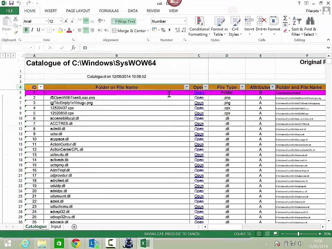Screen dimensions: 332x249
Task: Click the zoom slider handle
Action: (298, 234)
